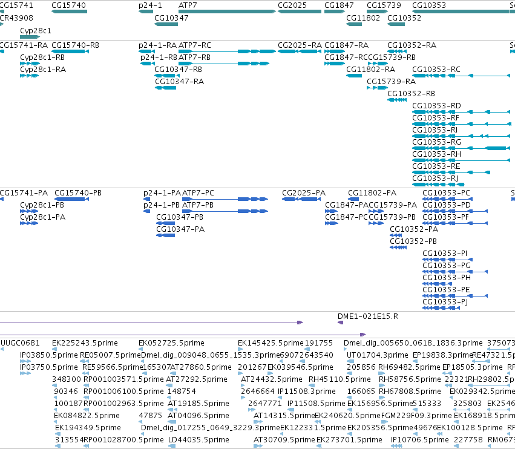Open the CG2025 gene label
This screenshot has width=515, height=449.
(292, 5)
